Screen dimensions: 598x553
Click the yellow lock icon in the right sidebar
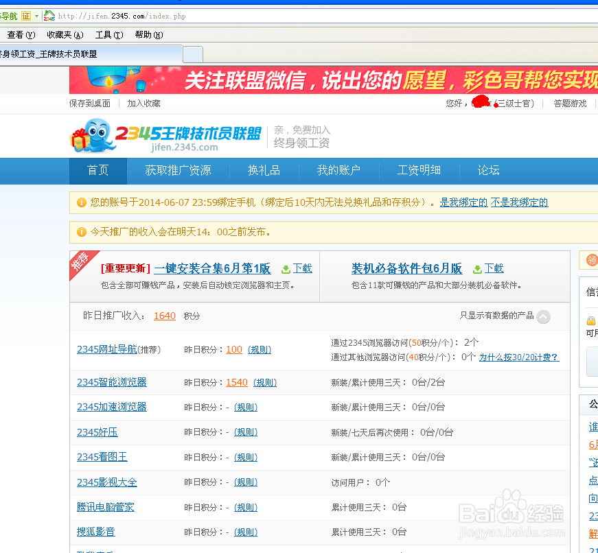(590, 321)
